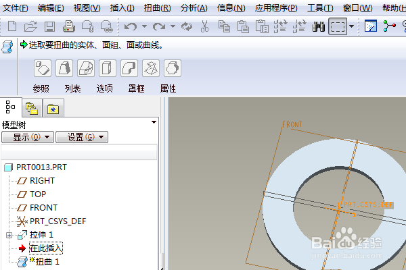Expand the 拉伸 1 feature node
The height and width of the screenshot is (270, 406).
[9, 235]
